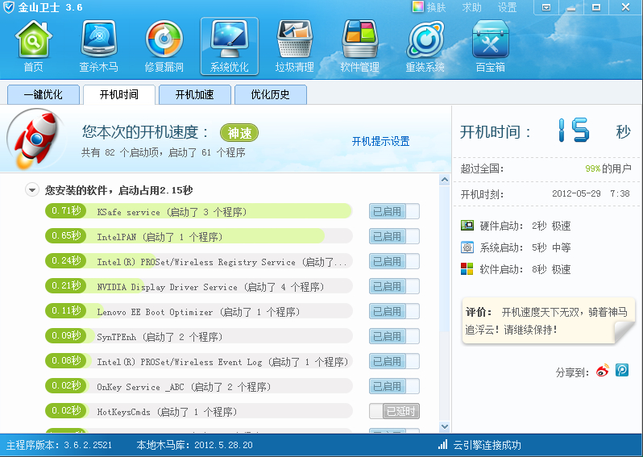Click the 金山卫士 shield logo

coord(8,7)
